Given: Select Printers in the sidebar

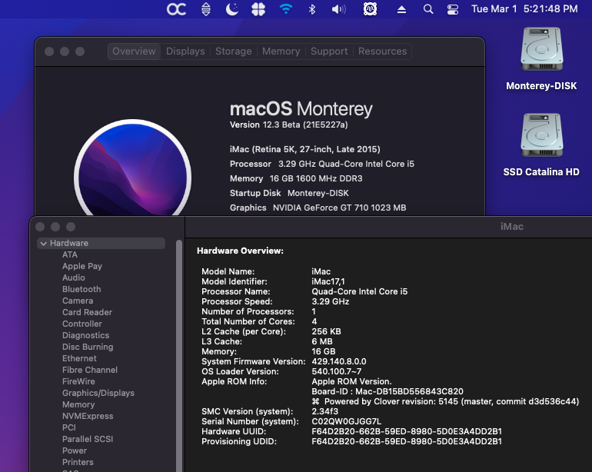Looking at the screenshot, I should pyautogui.click(x=78, y=462).
